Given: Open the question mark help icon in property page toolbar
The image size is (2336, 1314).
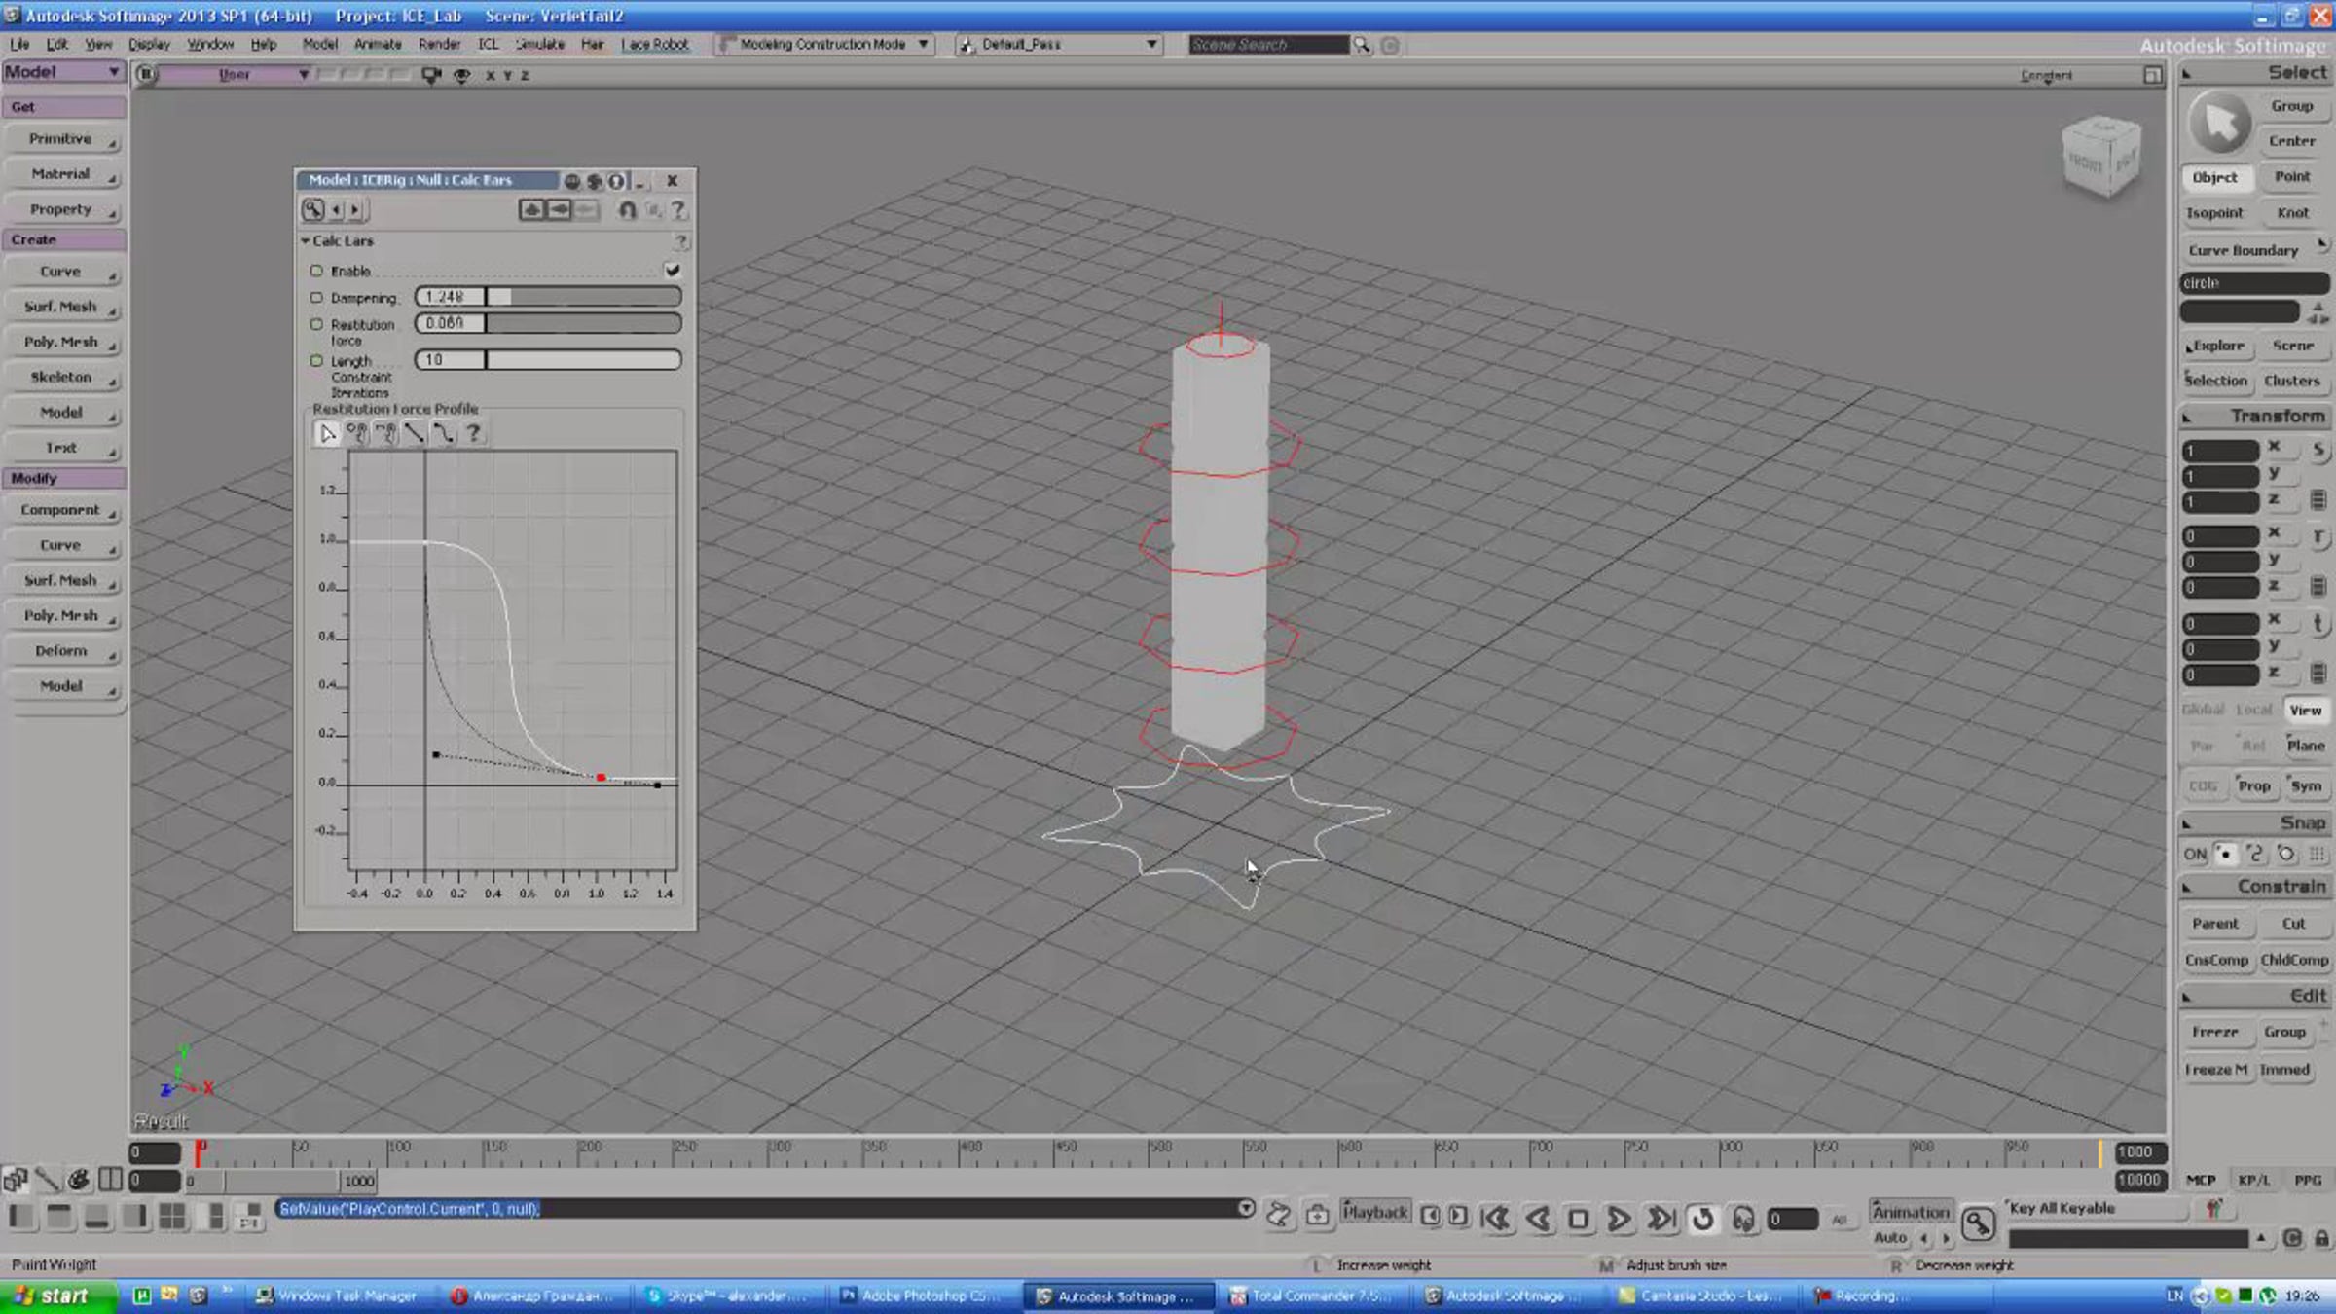Looking at the screenshot, I should [x=678, y=209].
